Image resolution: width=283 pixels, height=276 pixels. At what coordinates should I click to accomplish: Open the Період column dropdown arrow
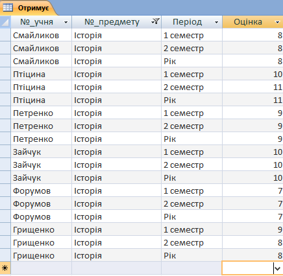click(x=216, y=22)
